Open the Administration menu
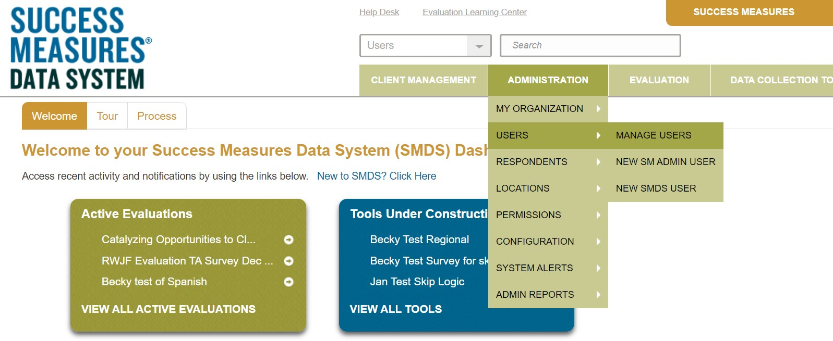The width and height of the screenshot is (833, 341). click(x=548, y=80)
